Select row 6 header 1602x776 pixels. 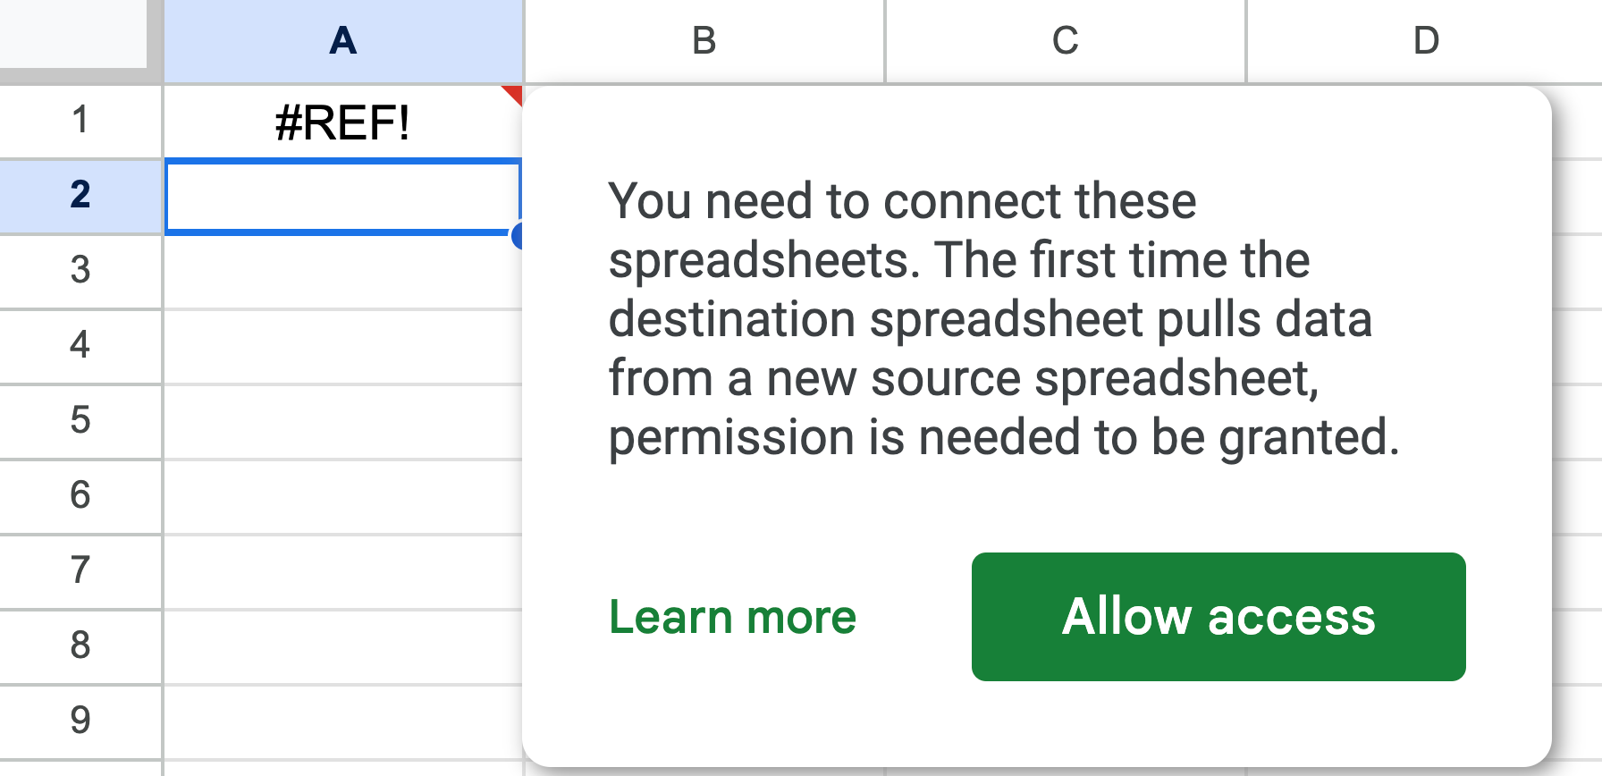coord(80,495)
